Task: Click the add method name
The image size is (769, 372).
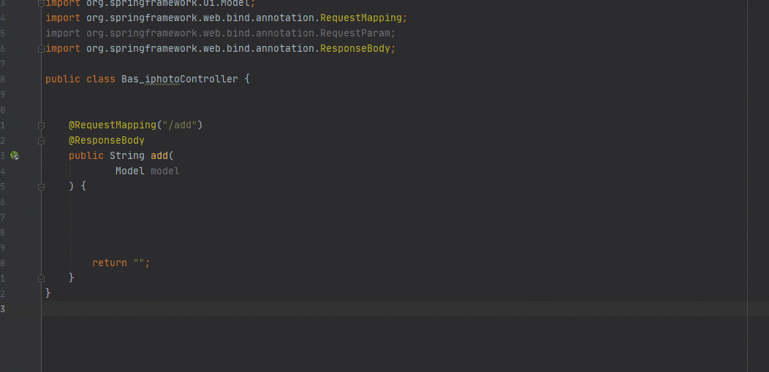Action: coord(159,155)
